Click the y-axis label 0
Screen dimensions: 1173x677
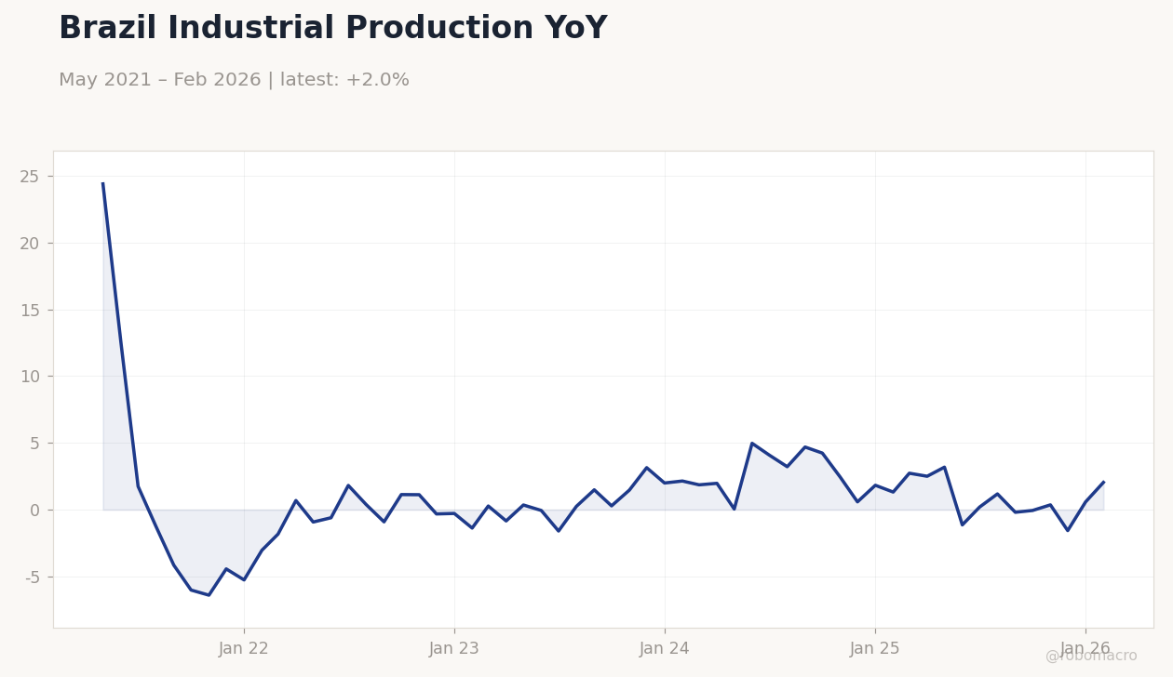(35, 511)
